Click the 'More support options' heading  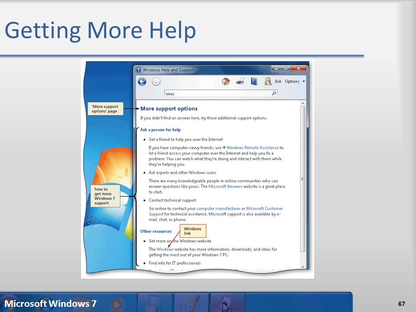[169, 108]
